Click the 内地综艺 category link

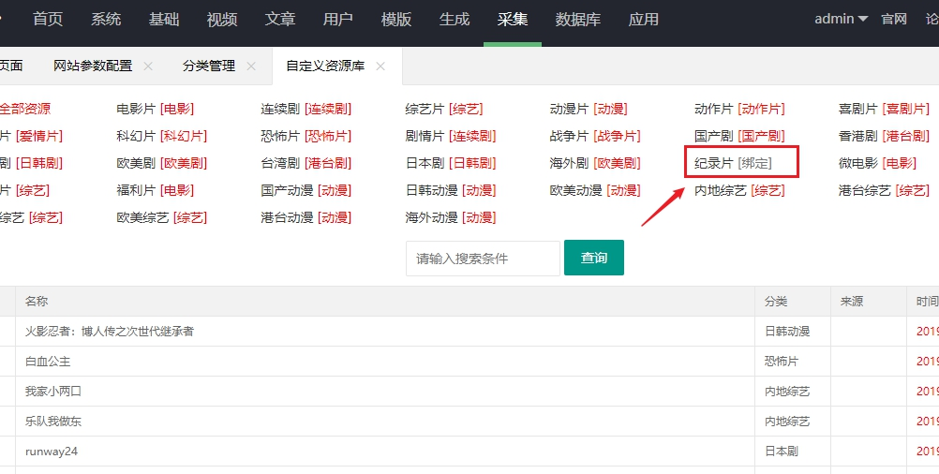pyautogui.click(x=721, y=191)
